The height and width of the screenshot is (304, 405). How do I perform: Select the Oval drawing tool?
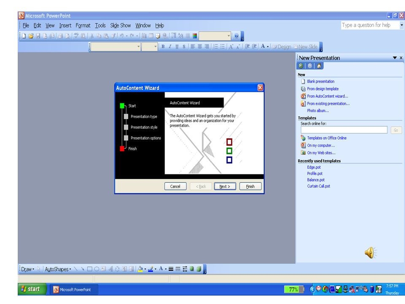coord(97,269)
